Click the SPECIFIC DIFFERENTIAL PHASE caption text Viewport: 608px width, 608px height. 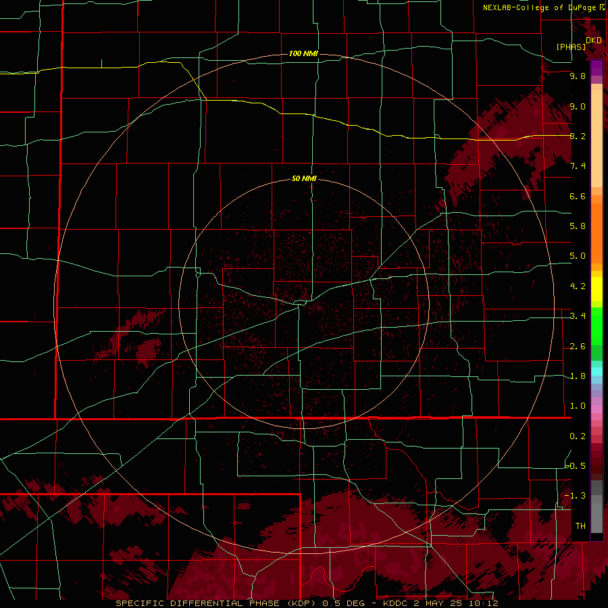tap(197, 603)
